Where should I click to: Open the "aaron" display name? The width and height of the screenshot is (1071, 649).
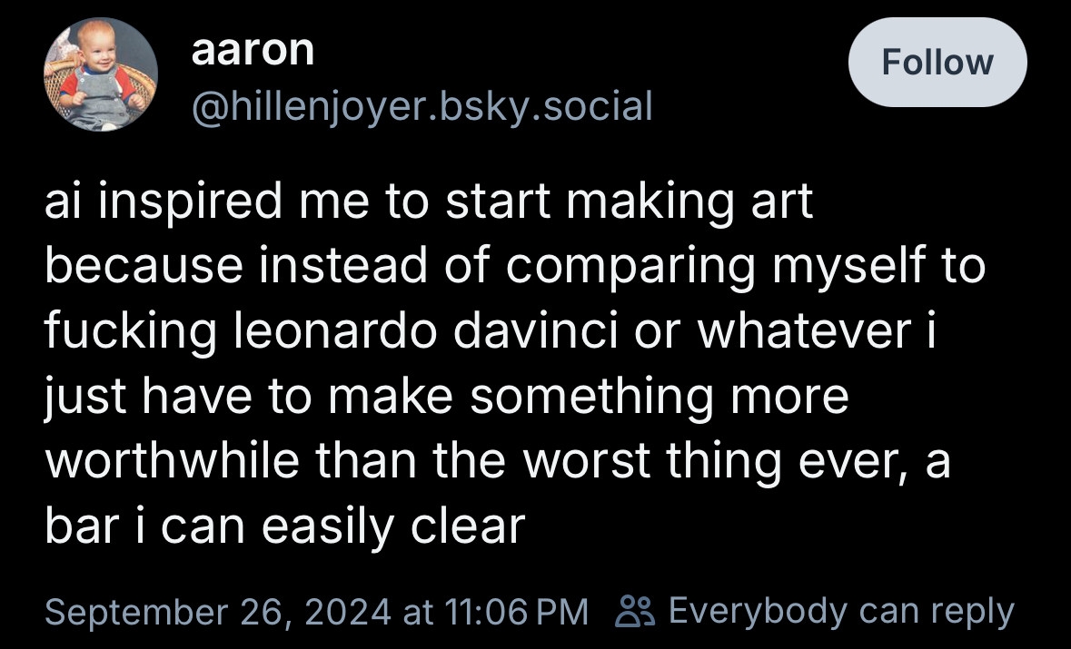253,51
